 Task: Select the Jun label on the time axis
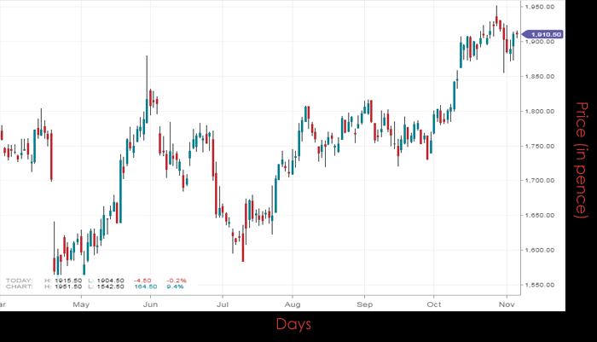tap(150, 303)
